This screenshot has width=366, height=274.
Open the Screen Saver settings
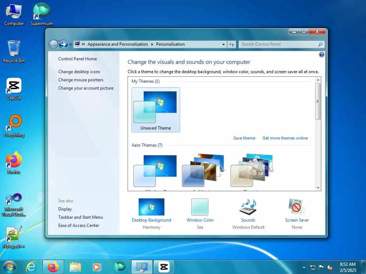pyautogui.click(x=297, y=213)
